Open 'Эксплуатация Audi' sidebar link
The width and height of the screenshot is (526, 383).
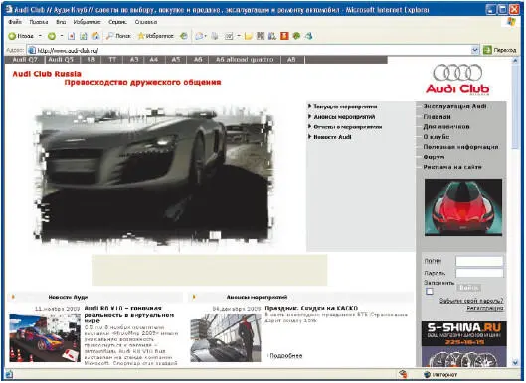coord(454,106)
